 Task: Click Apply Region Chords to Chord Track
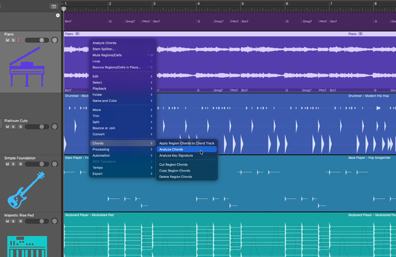[187, 143]
